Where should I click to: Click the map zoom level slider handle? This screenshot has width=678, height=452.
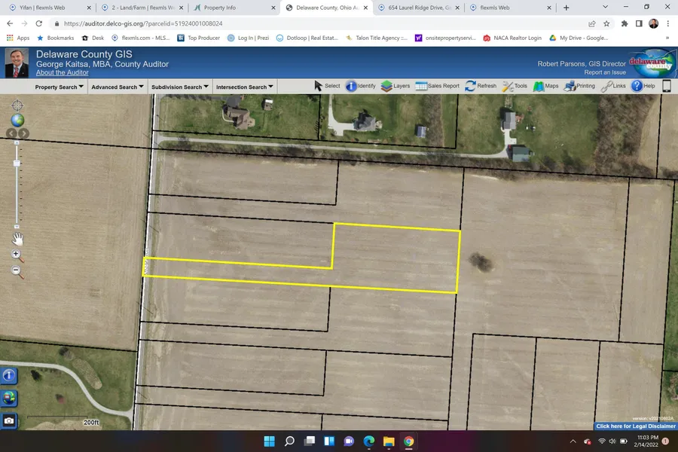pyautogui.click(x=17, y=163)
